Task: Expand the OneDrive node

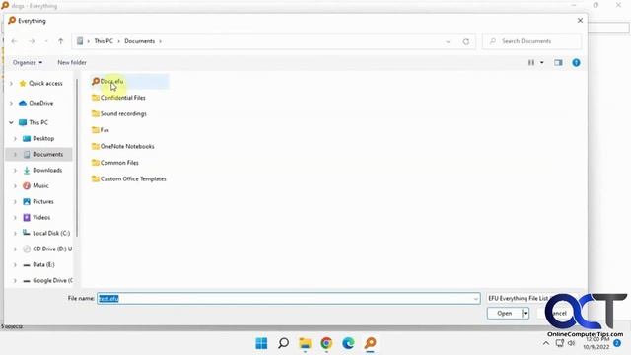Action: (11, 103)
